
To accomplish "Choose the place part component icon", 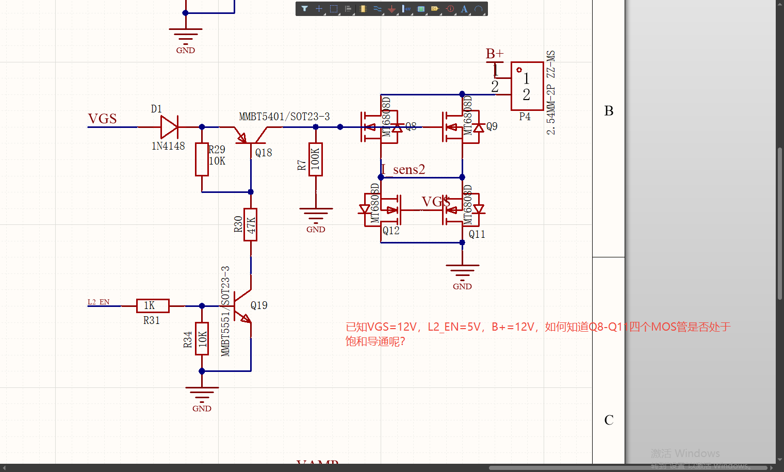I will (x=363, y=9).
